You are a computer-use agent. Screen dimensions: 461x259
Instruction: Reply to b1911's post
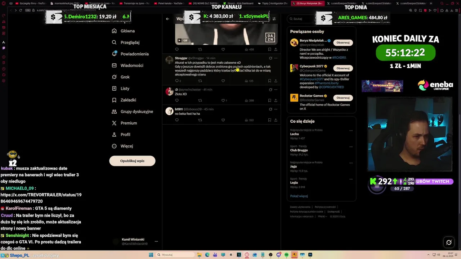pos(177,120)
